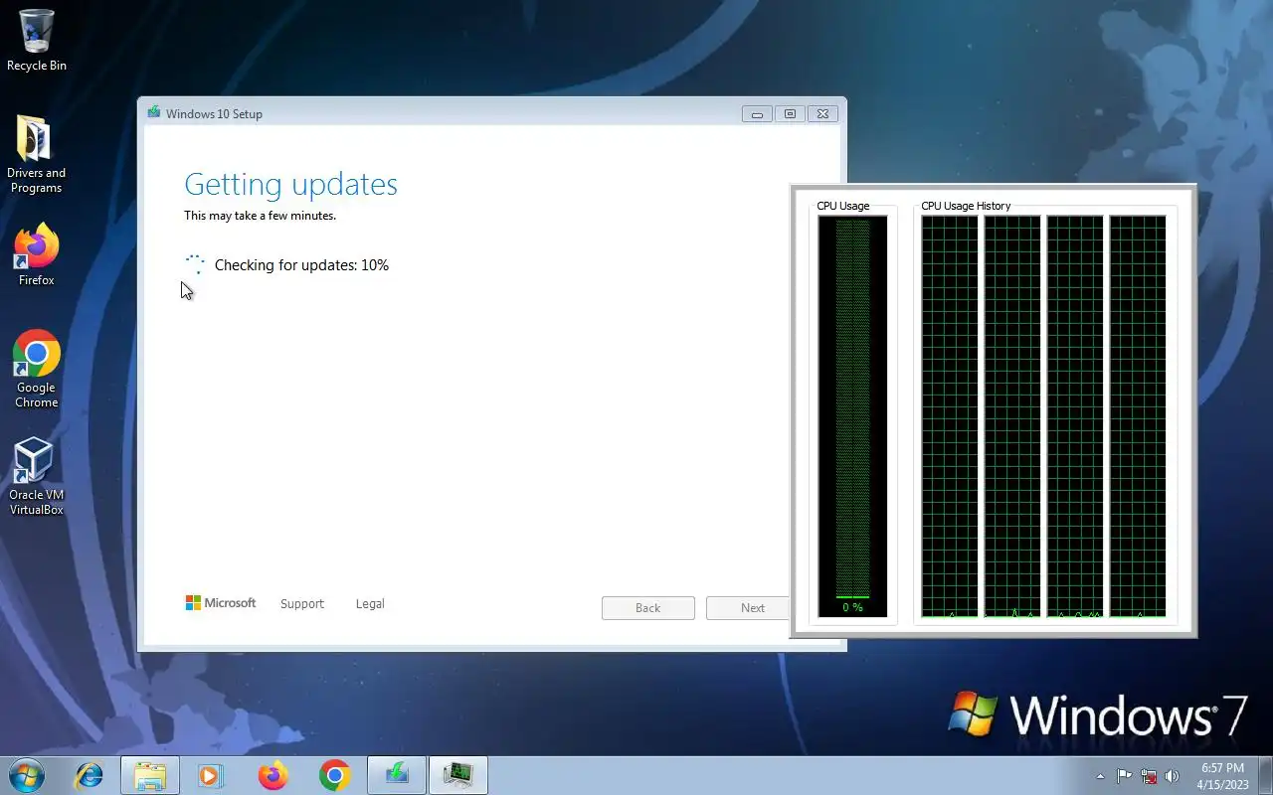Click Show Desktop strip at taskbar end
The width and height of the screenshot is (1273, 795).
[x=1265, y=775]
